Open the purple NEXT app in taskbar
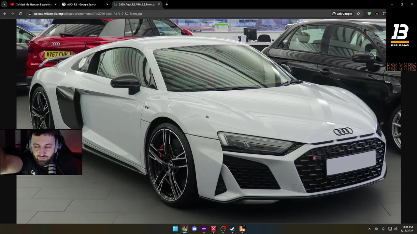The width and height of the screenshot is (417, 234). [204, 229]
